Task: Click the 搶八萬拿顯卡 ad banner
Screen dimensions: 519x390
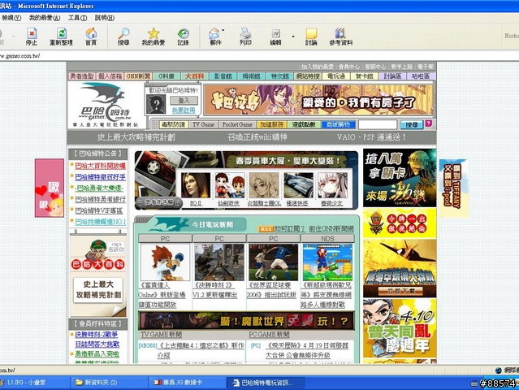Action: [400, 178]
